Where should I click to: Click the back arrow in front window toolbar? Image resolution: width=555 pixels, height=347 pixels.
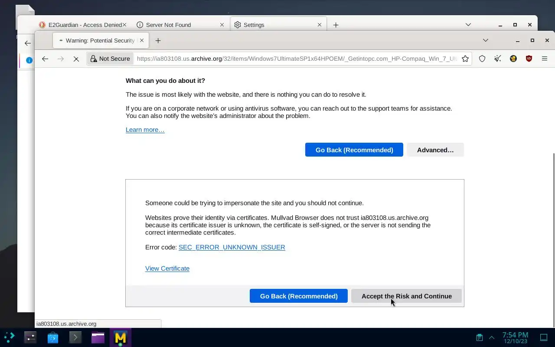coord(45,59)
